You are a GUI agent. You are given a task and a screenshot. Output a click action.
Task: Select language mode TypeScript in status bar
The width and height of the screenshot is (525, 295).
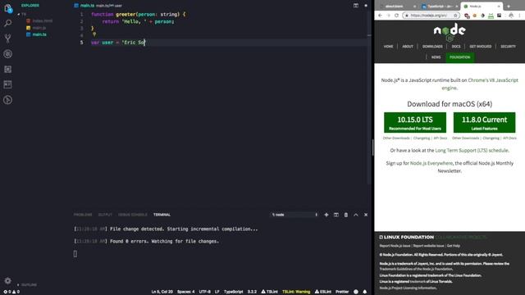click(233, 292)
